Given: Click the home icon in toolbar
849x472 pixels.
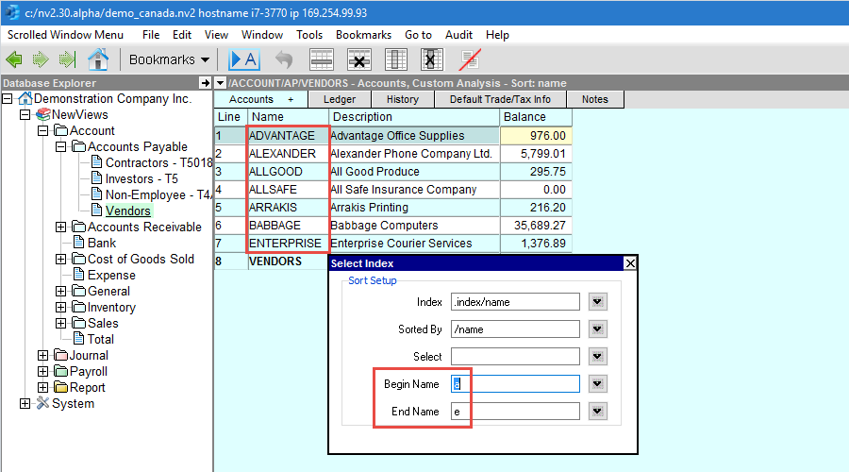Looking at the screenshot, I should coord(97,59).
